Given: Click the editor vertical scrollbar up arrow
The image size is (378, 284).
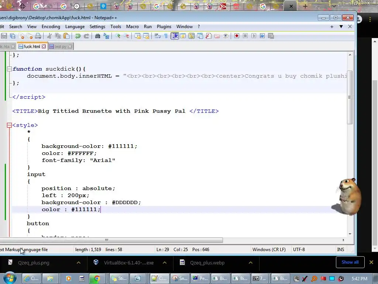Looking at the screenshot, I should (350, 55).
